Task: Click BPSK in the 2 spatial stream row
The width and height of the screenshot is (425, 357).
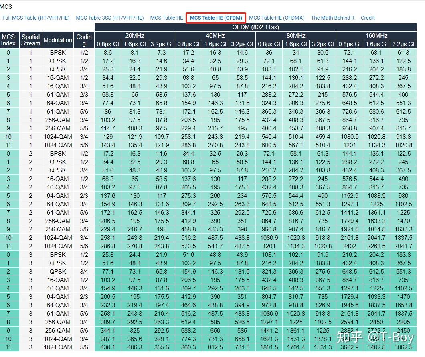Action: [x=58, y=153]
